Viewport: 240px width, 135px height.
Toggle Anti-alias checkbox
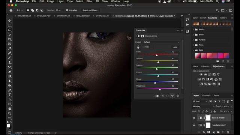click(67, 10)
